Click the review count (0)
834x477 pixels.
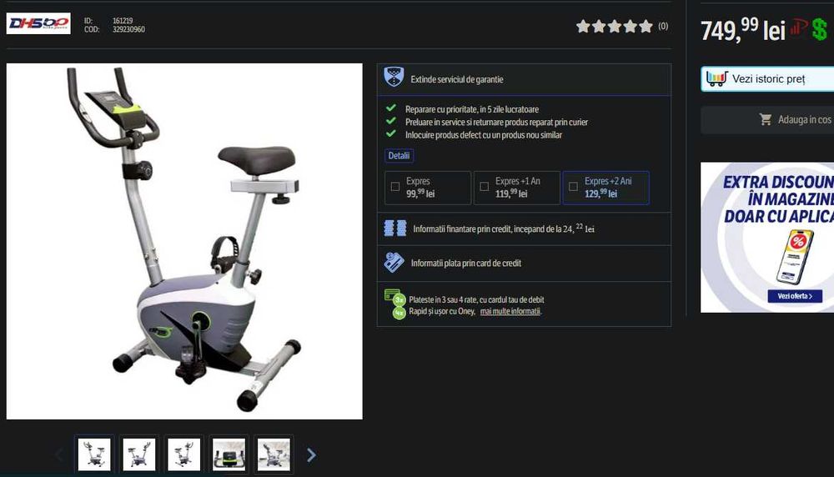pyautogui.click(x=663, y=26)
